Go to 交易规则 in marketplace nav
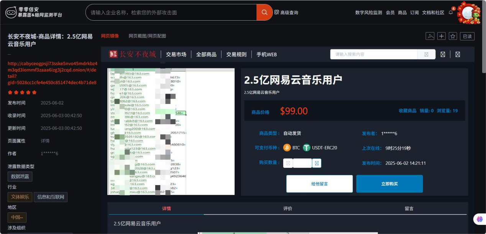Image resolution: width=486 pixels, height=234 pixels. [236, 54]
